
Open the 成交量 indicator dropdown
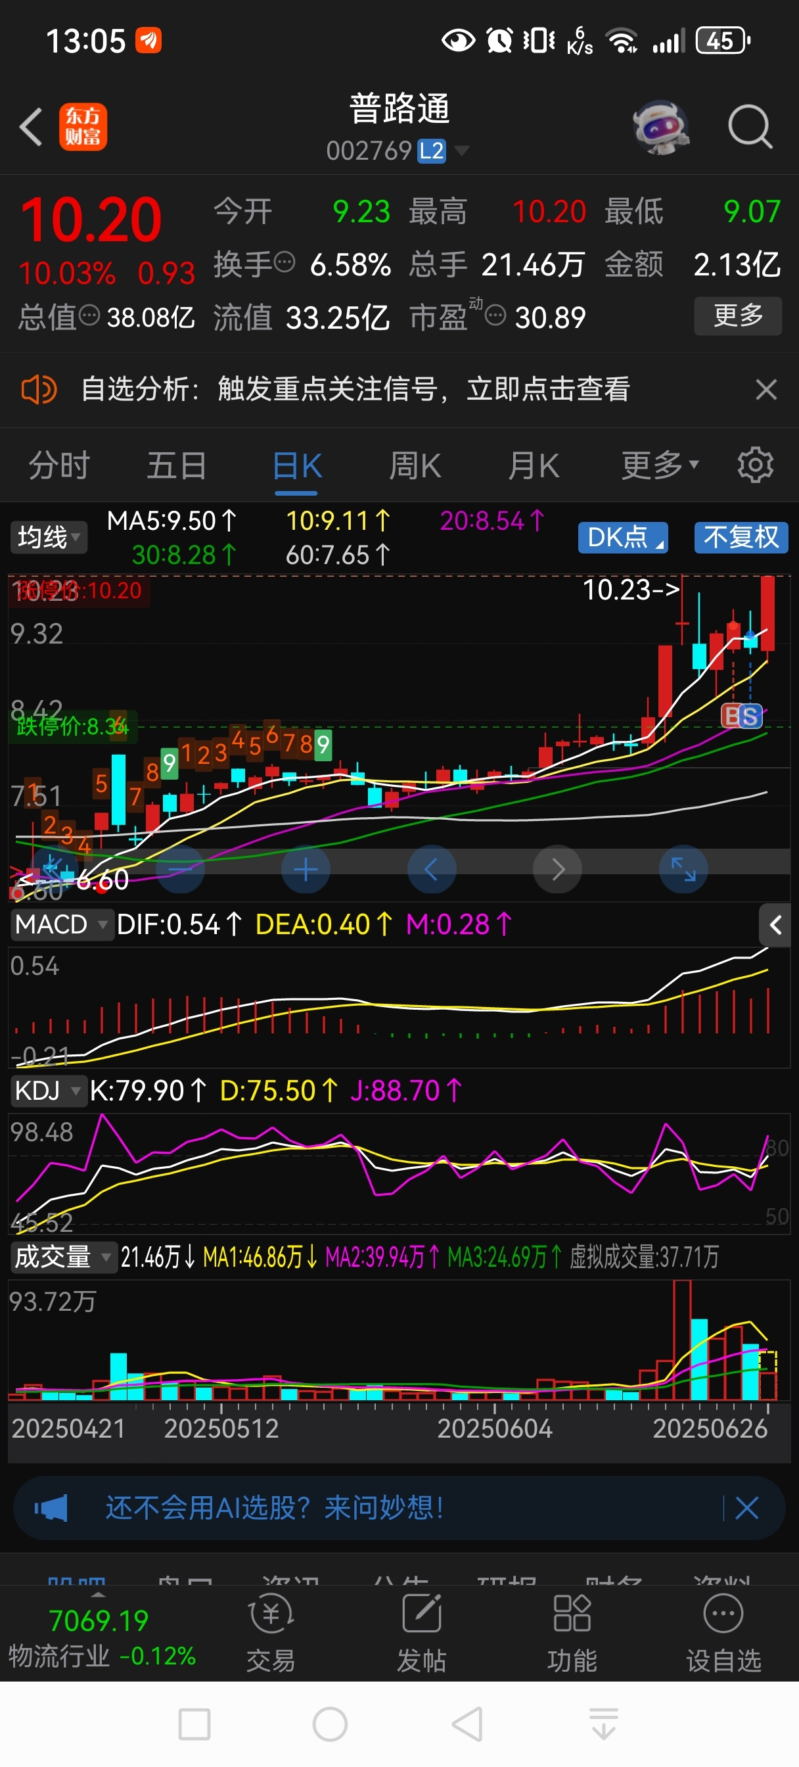[x=63, y=1258]
